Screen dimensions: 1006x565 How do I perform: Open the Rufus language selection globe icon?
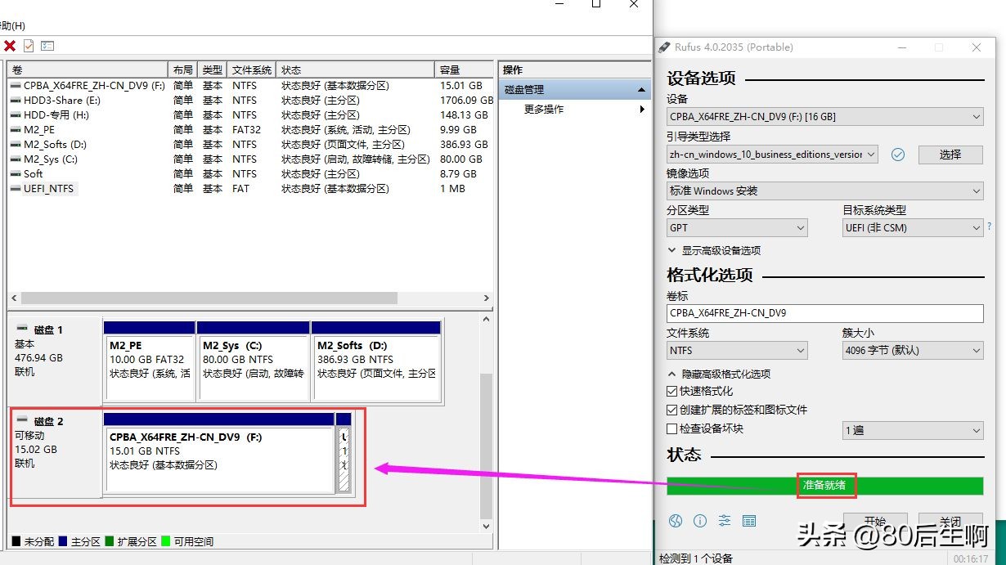tap(675, 521)
